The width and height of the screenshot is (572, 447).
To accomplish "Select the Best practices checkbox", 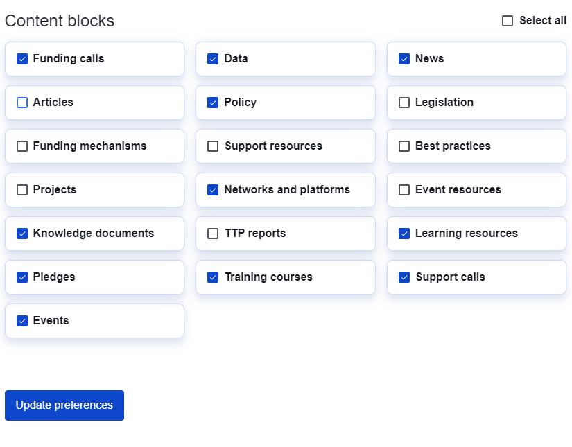I will [x=404, y=146].
